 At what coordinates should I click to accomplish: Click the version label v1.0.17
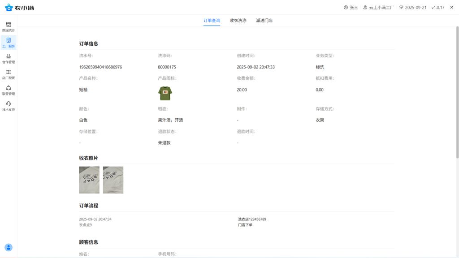(437, 8)
